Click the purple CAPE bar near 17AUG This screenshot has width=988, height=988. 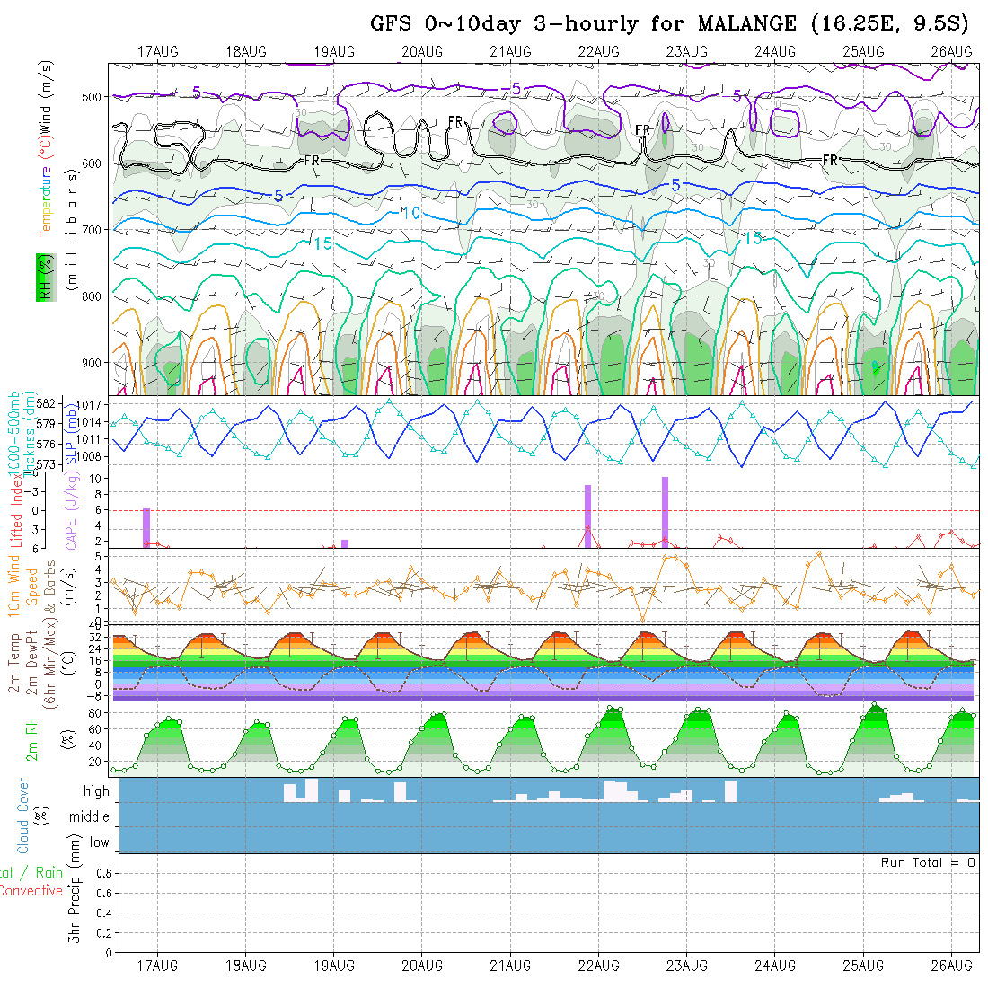[146, 527]
